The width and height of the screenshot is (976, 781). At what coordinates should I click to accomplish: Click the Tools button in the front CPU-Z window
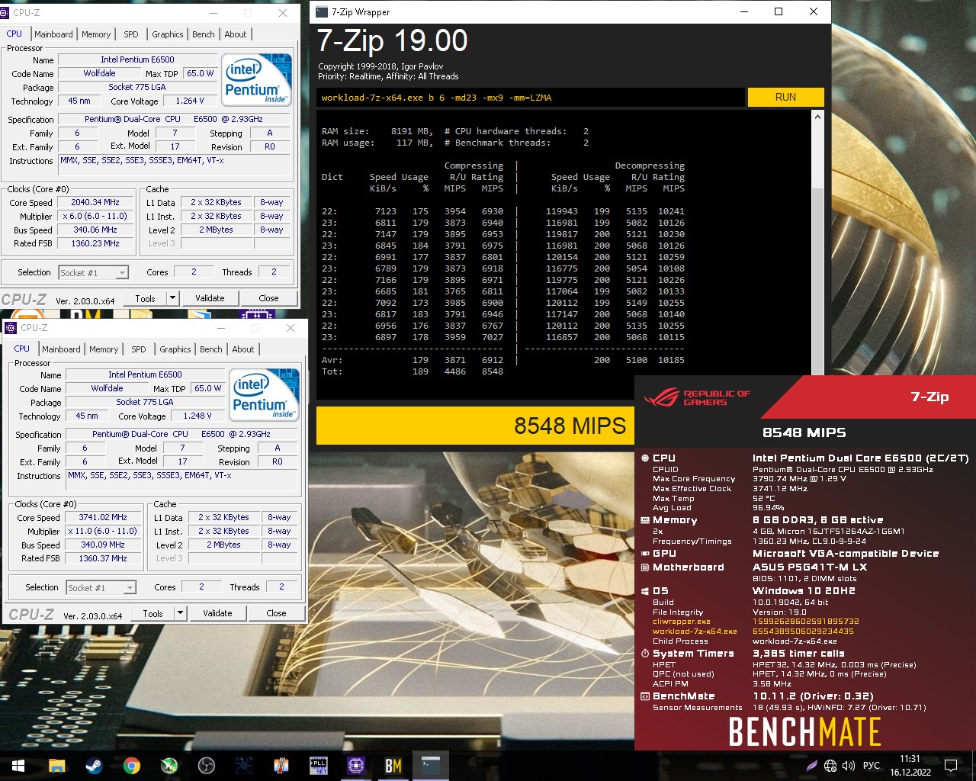pos(152,613)
